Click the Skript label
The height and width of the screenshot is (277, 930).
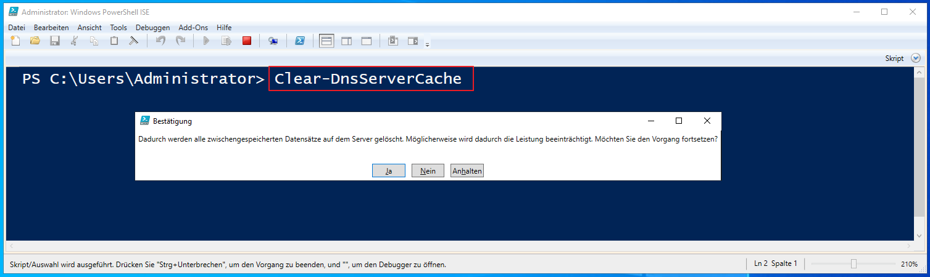point(894,58)
